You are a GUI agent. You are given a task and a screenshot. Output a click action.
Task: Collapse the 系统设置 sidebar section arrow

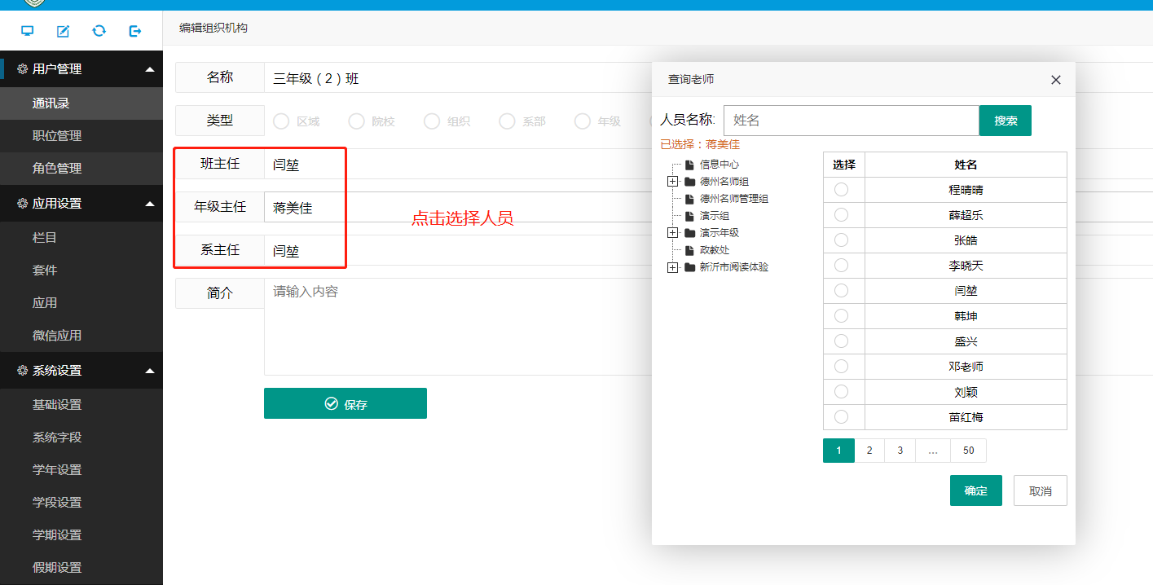coord(149,371)
